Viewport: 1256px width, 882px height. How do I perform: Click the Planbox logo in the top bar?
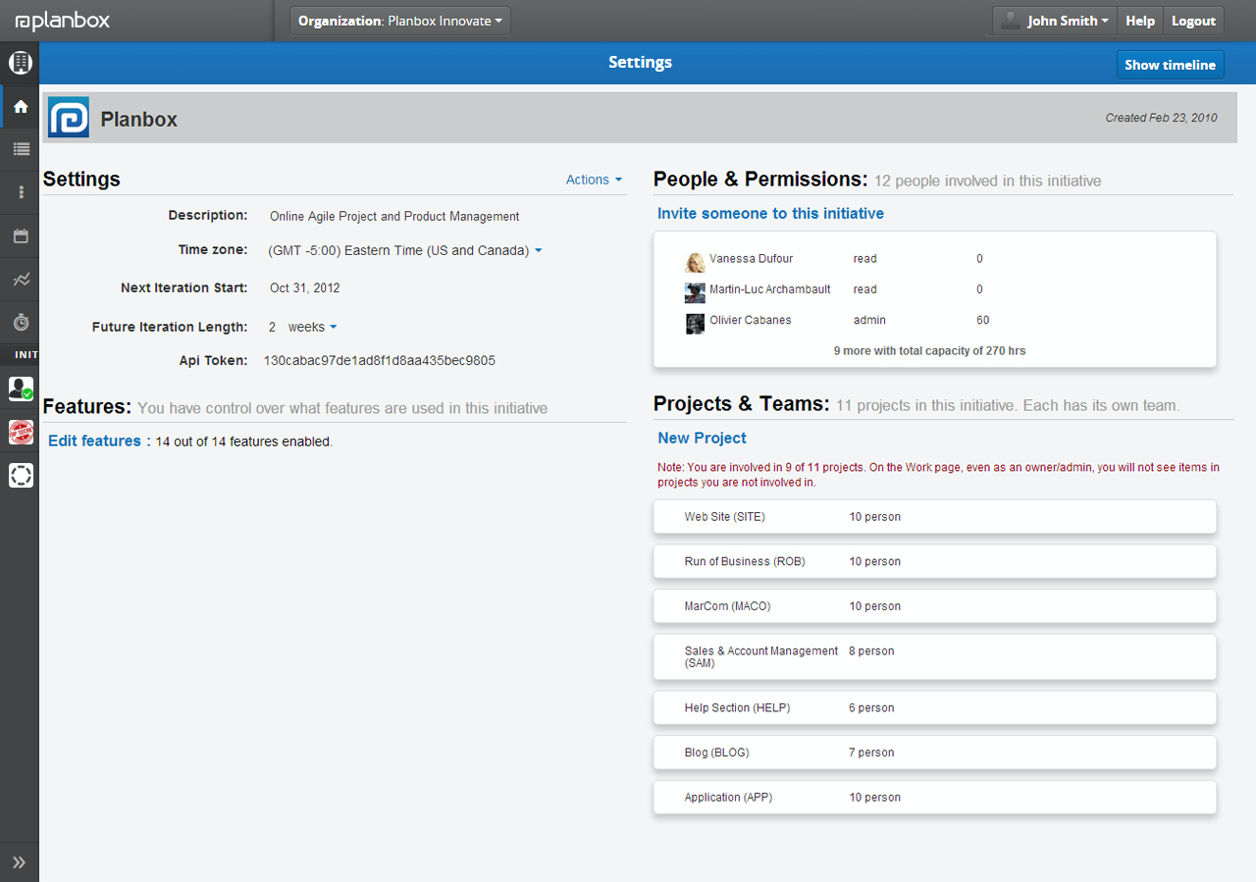63,21
